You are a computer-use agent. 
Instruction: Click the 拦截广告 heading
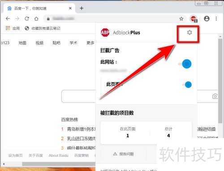point(110,50)
